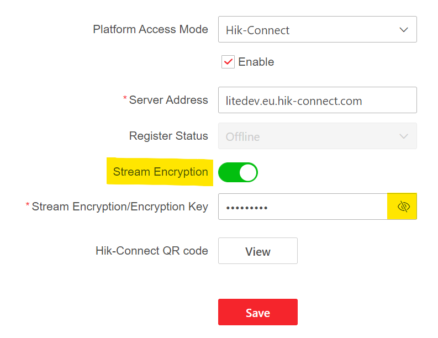Image resolution: width=438 pixels, height=338 pixels.
Task: Turn off the Stream Encryption switch
Action: (238, 172)
